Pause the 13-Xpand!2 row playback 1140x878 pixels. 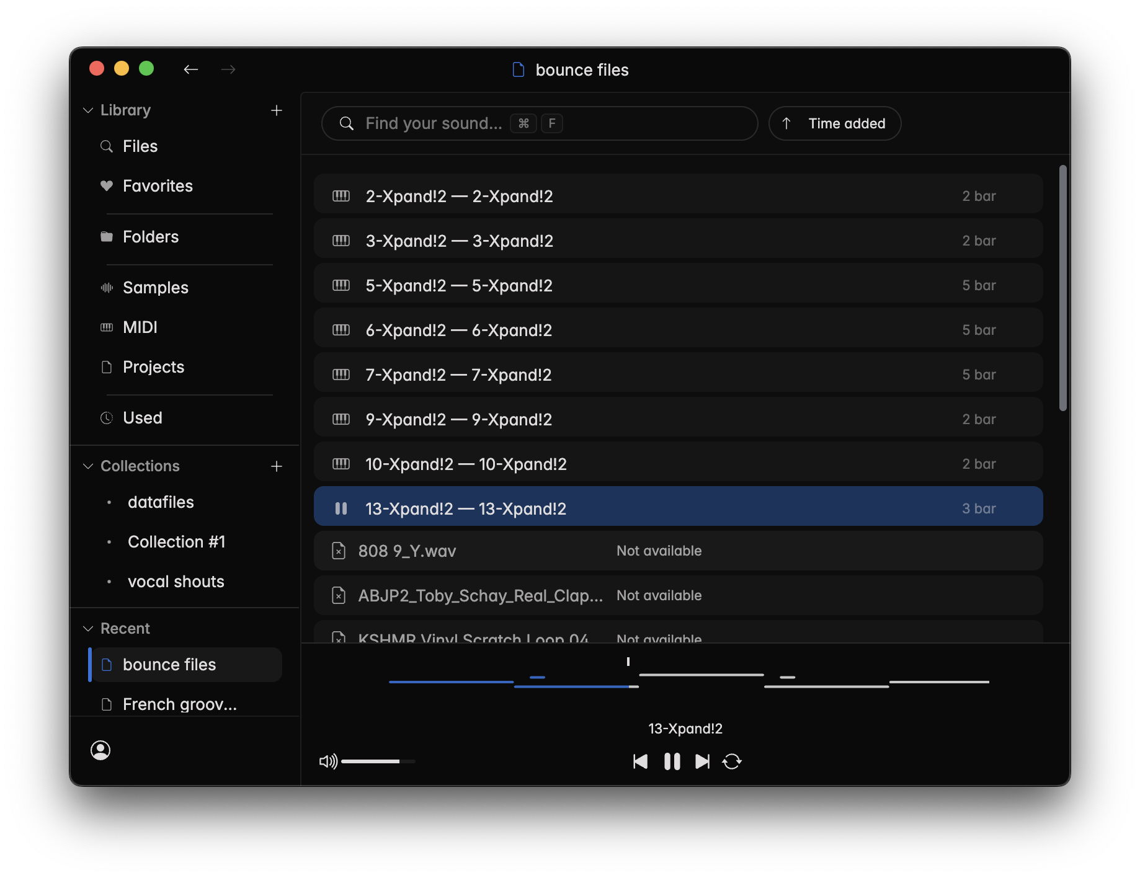pos(341,508)
